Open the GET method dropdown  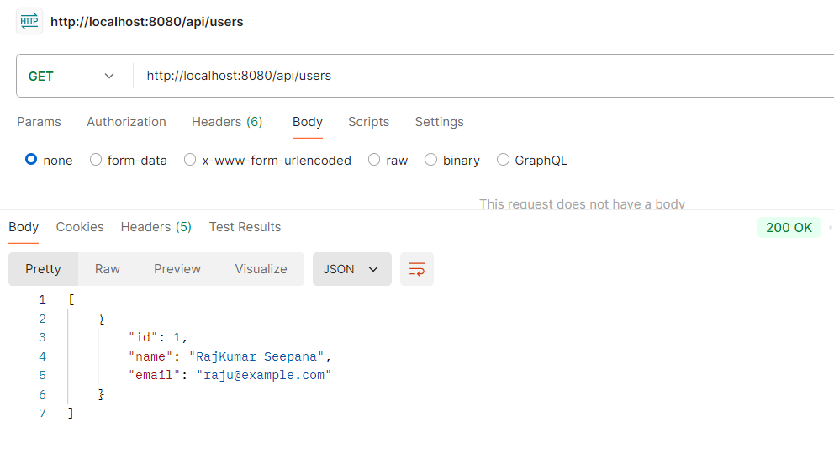point(72,76)
